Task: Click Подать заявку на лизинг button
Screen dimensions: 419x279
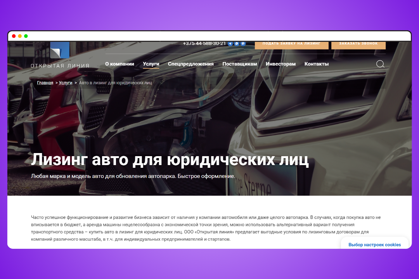Action: pyautogui.click(x=291, y=45)
